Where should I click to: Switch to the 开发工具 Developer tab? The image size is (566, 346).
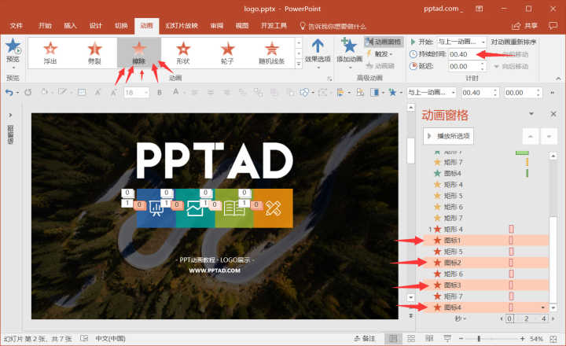tap(274, 26)
